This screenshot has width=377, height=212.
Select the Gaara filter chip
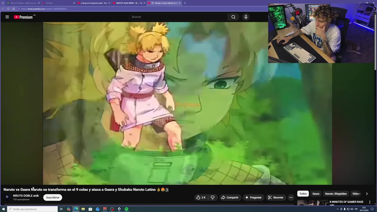coord(316,194)
